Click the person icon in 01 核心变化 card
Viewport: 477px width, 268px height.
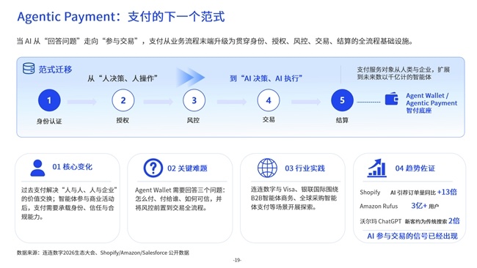[37, 168]
